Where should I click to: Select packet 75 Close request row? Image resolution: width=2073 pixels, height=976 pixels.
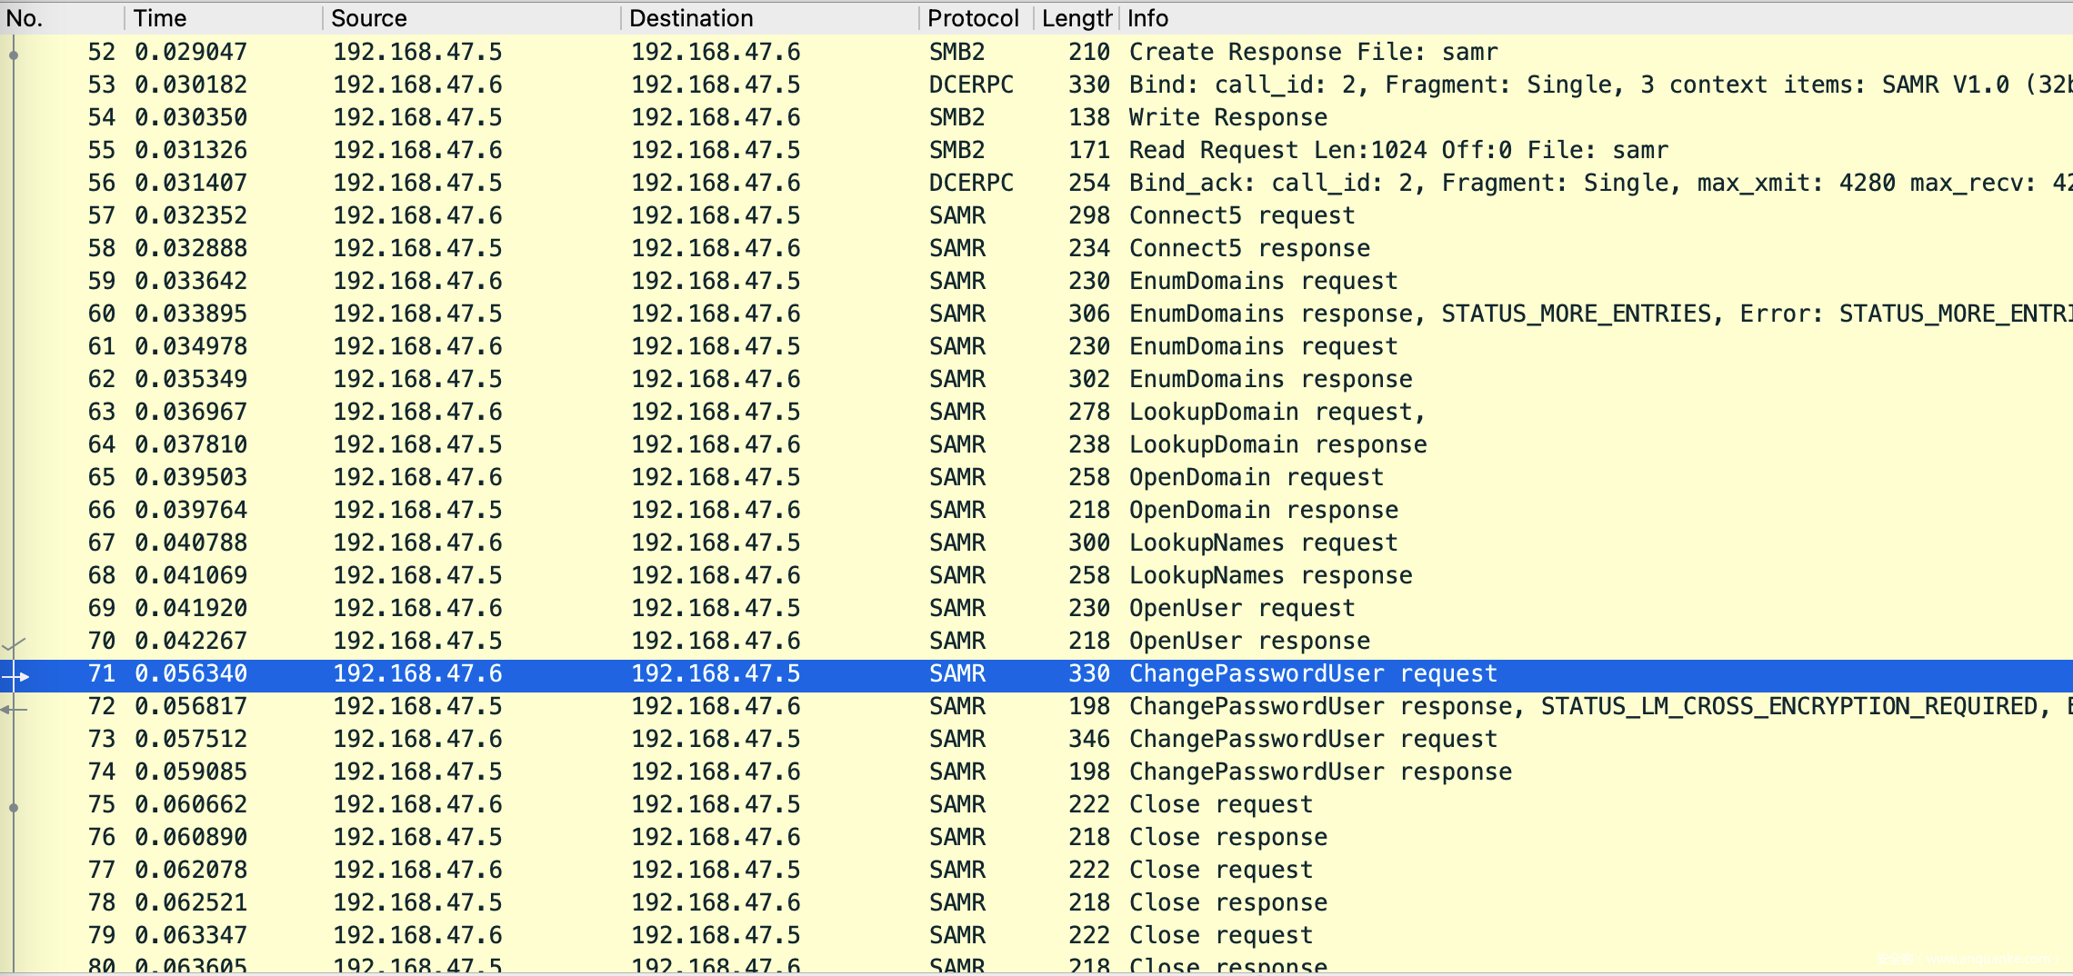click(1036, 804)
